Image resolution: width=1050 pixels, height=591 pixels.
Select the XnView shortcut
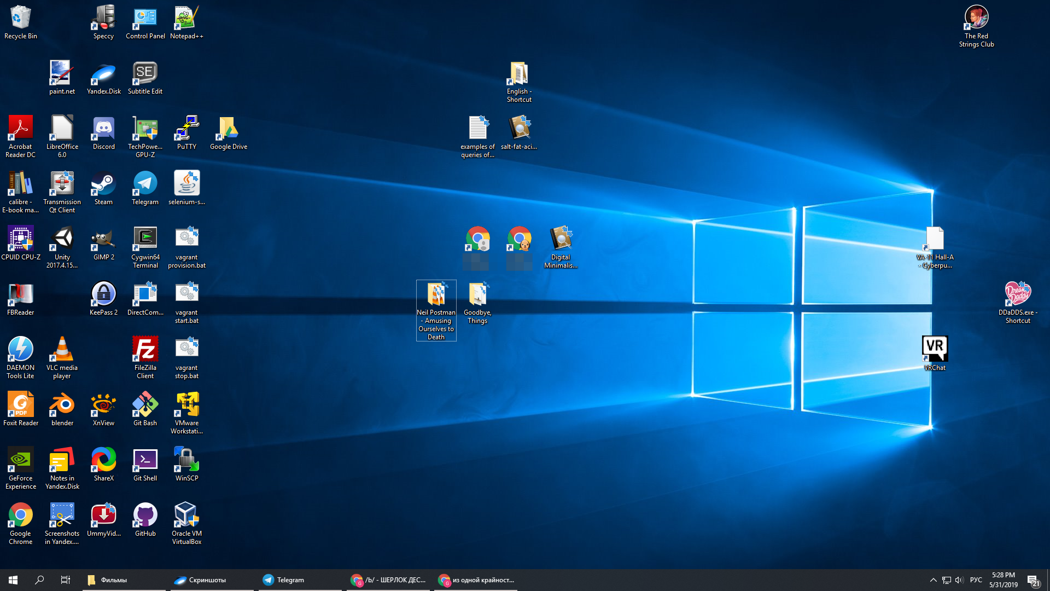pyautogui.click(x=103, y=409)
